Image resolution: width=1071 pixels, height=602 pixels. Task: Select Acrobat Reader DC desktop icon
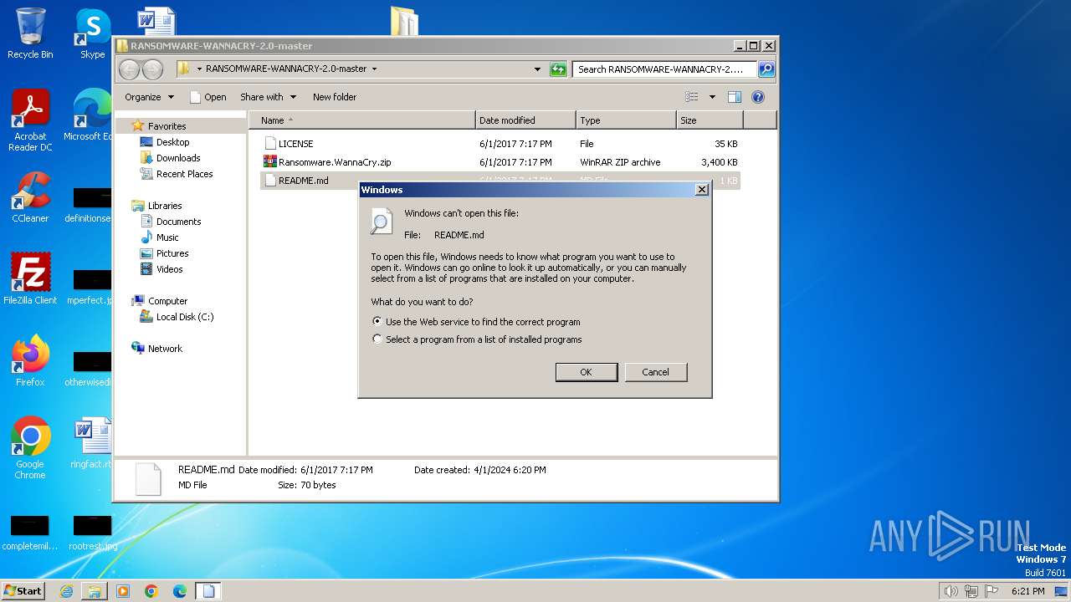point(30,120)
